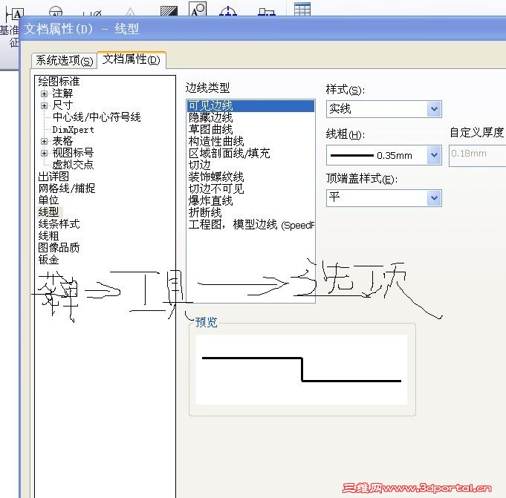Select 虚拟交点 in the tree
This screenshot has height=498, width=506.
[73, 165]
